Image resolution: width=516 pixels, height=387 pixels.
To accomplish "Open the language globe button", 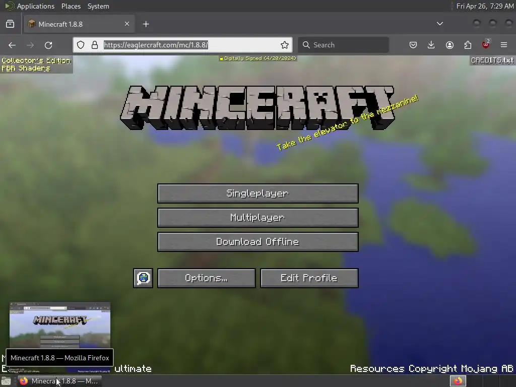I will click(143, 278).
